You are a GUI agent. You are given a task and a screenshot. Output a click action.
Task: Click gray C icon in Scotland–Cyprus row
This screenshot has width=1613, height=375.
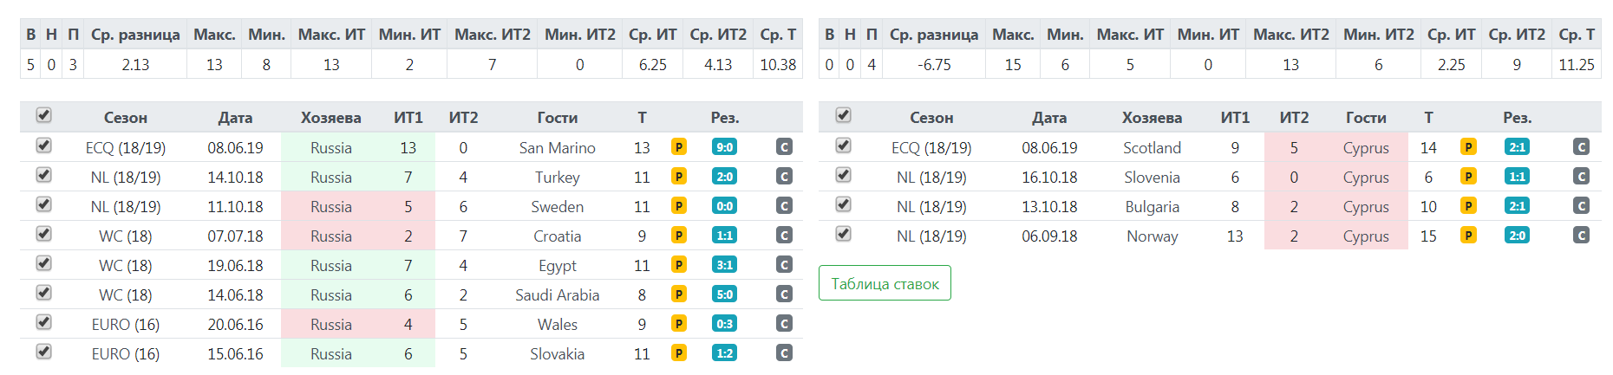tap(1581, 147)
